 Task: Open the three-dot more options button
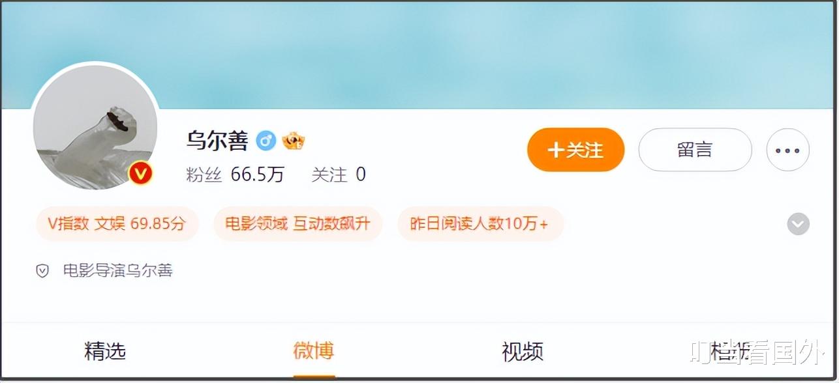tap(787, 150)
